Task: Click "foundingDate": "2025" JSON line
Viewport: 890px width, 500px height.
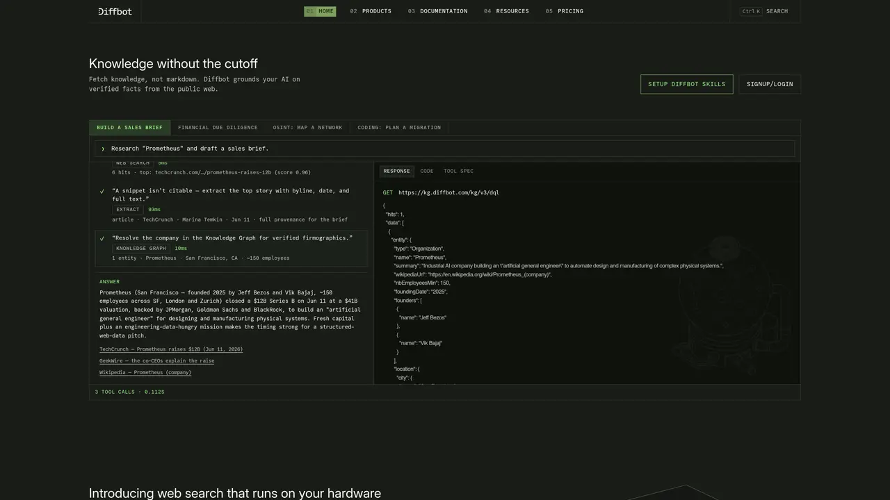Action: coord(421,292)
